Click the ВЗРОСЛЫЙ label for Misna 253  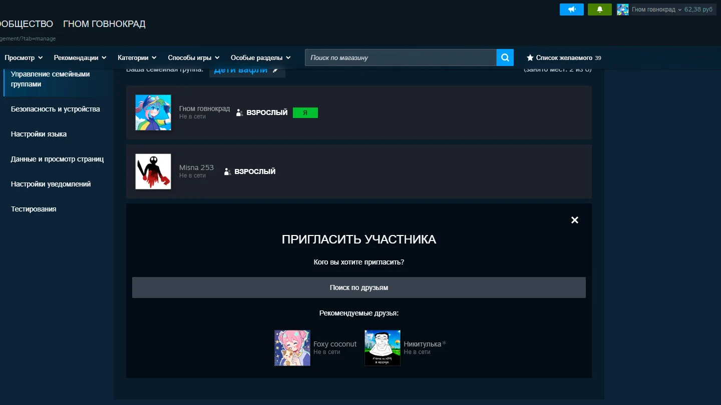[x=255, y=171]
